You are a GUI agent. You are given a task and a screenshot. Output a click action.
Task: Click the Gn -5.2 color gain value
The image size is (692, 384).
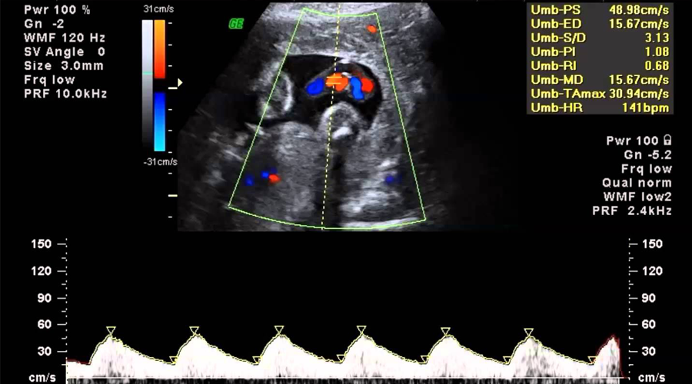point(648,154)
